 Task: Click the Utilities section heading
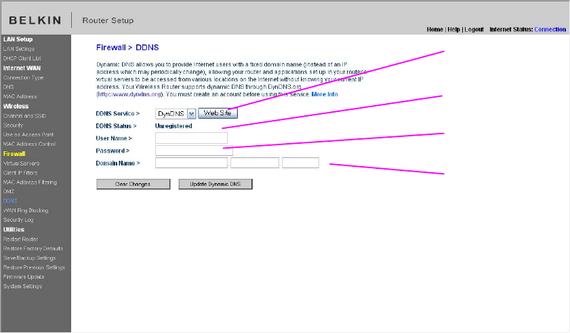pos(14,230)
